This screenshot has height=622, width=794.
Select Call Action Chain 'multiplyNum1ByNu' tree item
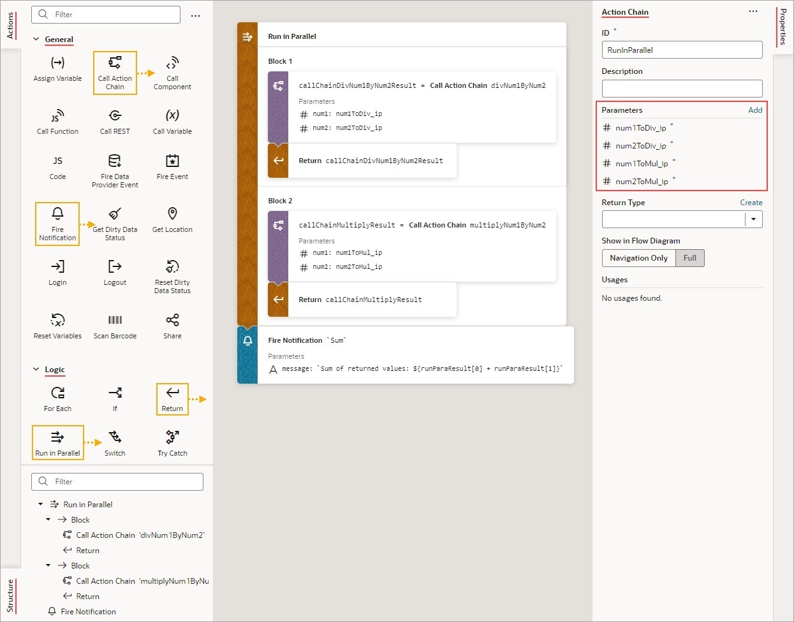tap(136, 581)
